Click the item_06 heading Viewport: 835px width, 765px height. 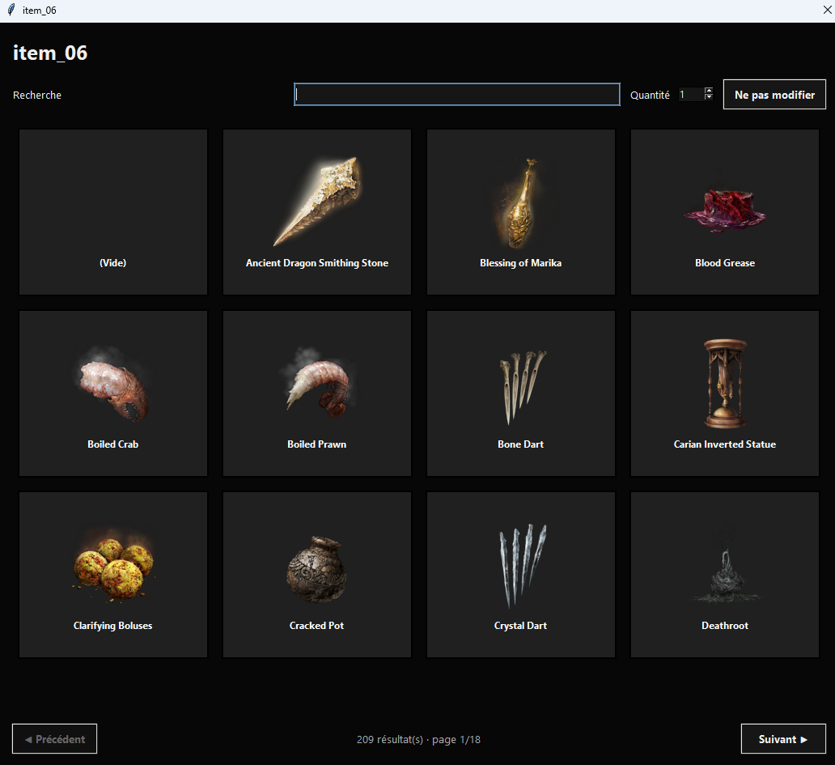coord(50,53)
